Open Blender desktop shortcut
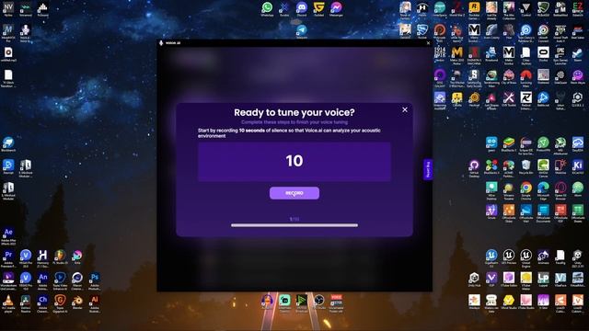The image size is (589, 331). (x=77, y=302)
